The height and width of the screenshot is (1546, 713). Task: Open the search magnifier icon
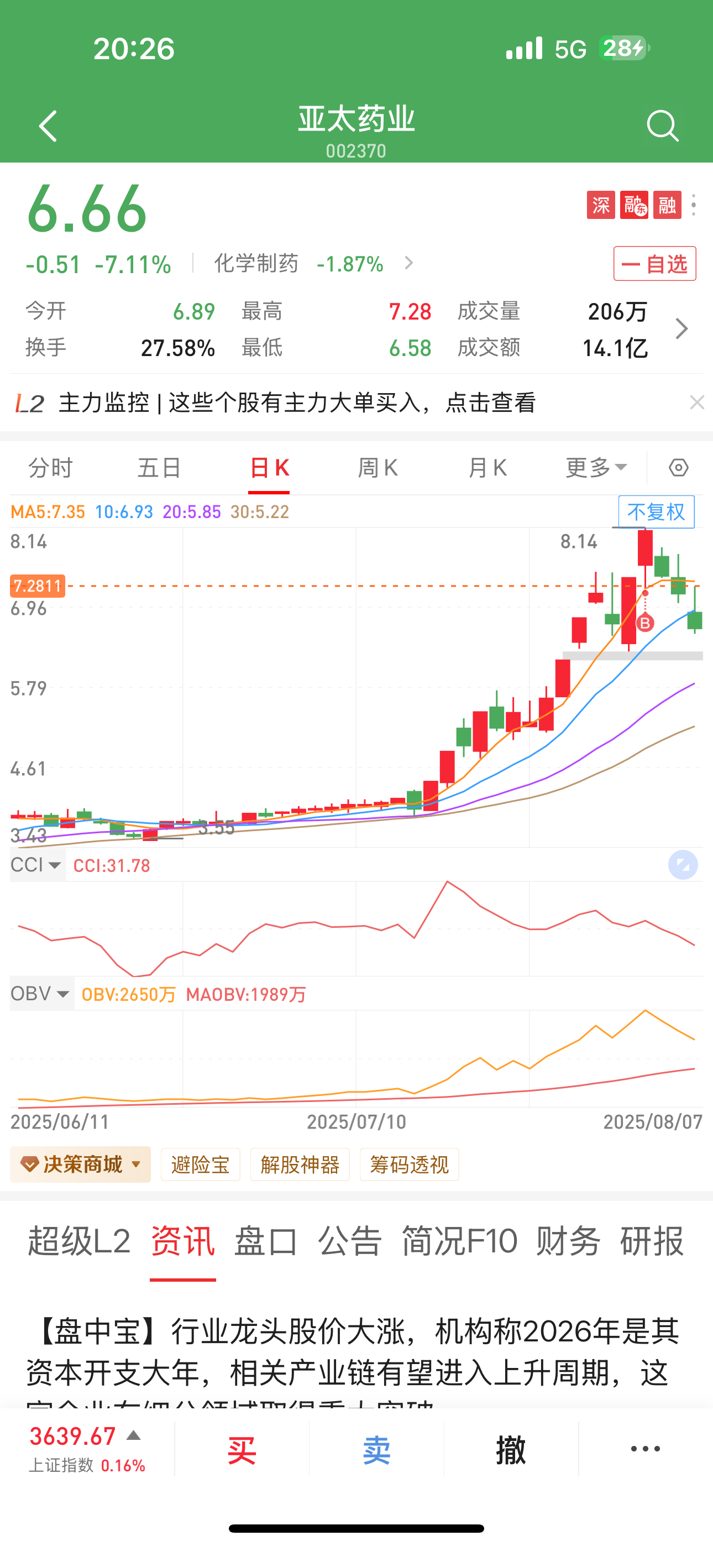pos(663,126)
